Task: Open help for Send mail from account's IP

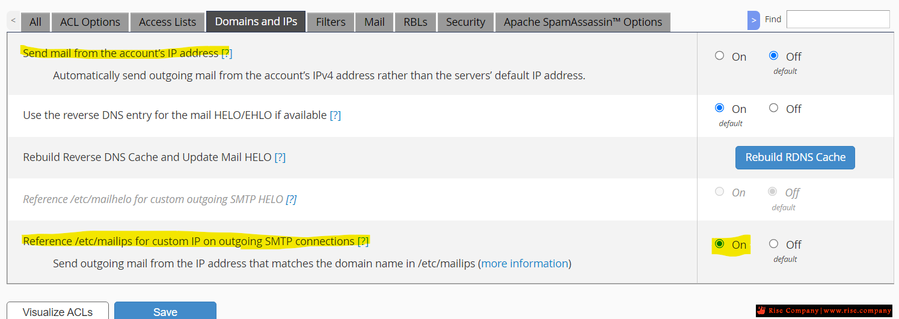Action: (227, 53)
